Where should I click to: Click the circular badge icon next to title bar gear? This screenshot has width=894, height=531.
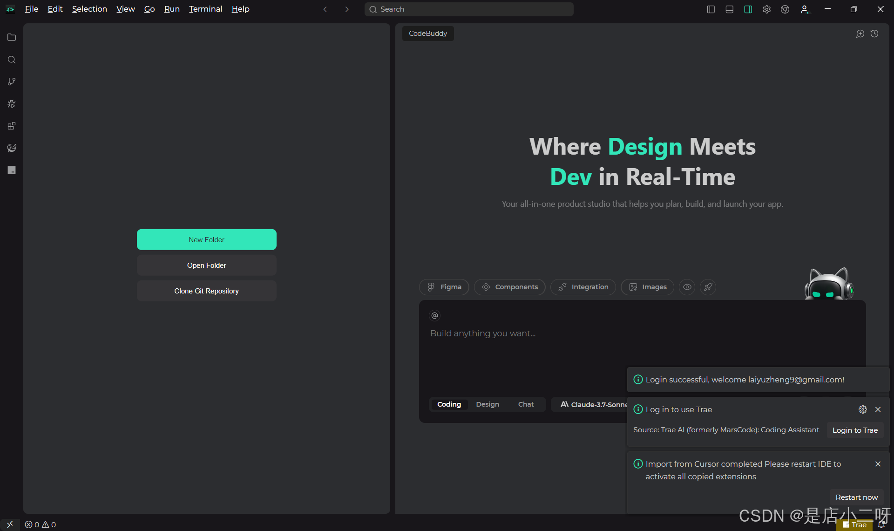pos(785,9)
